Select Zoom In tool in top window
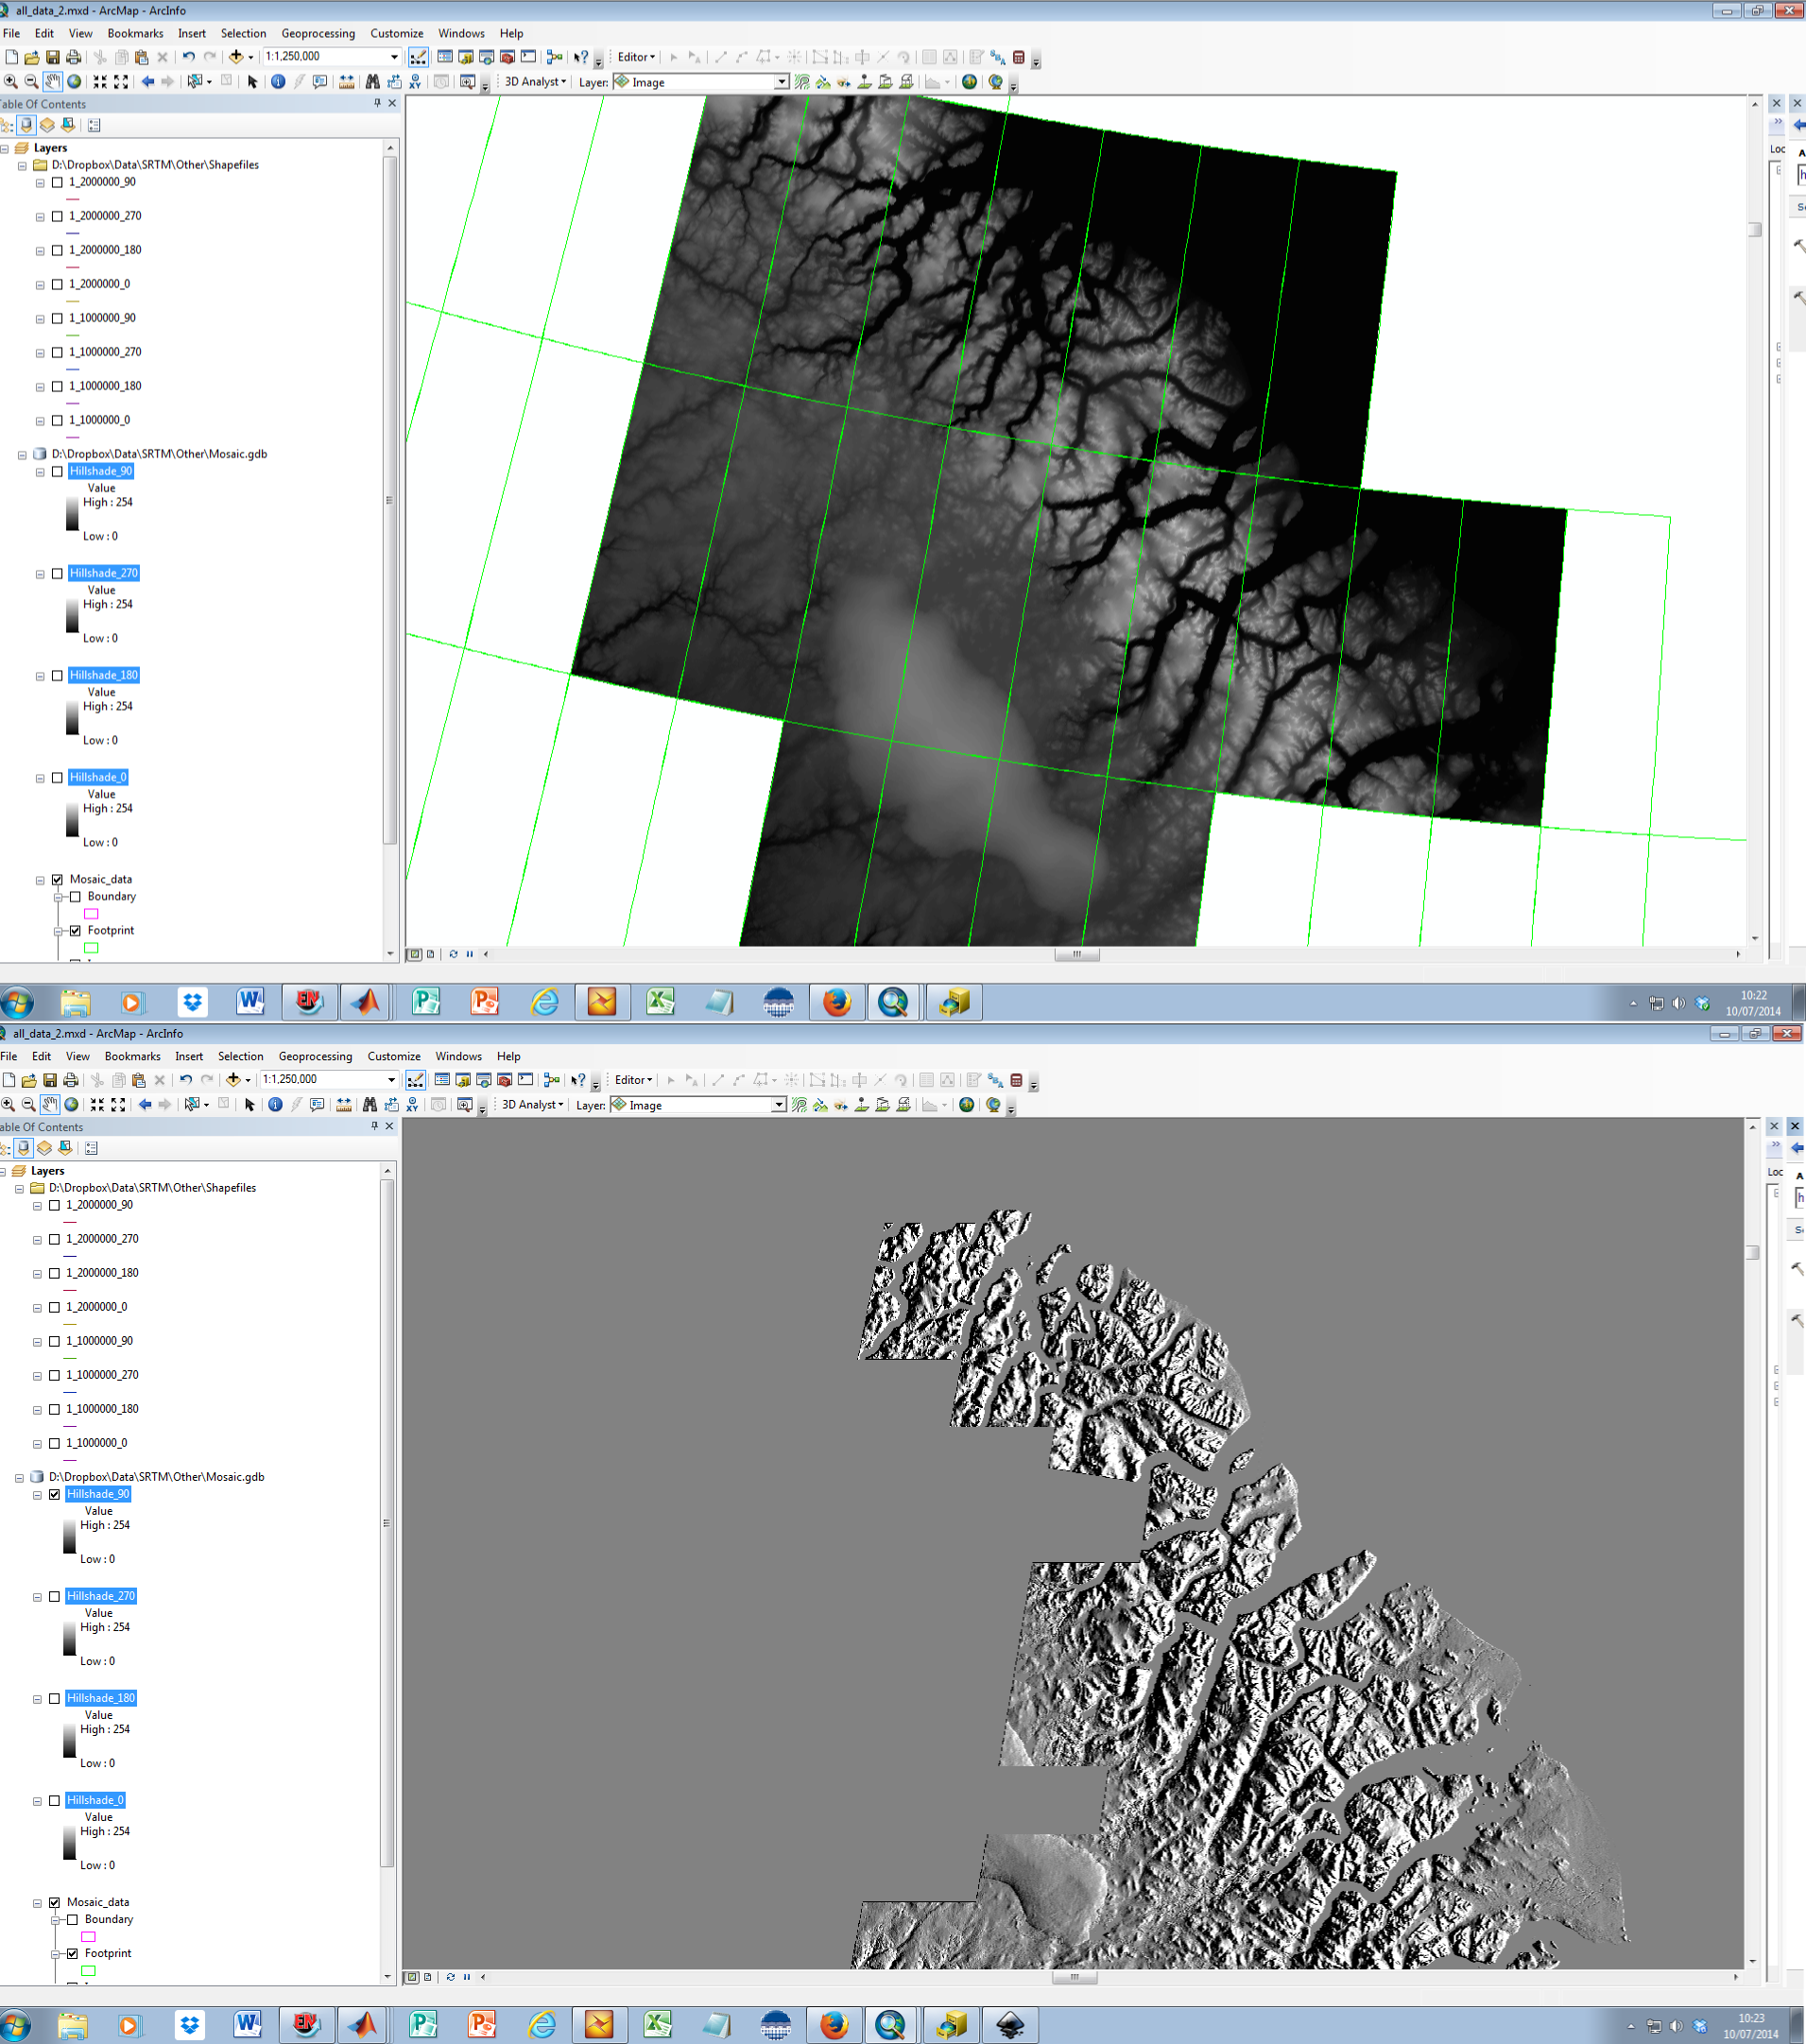The width and height of the screenshot is (1806, 2044). [11, 82]
